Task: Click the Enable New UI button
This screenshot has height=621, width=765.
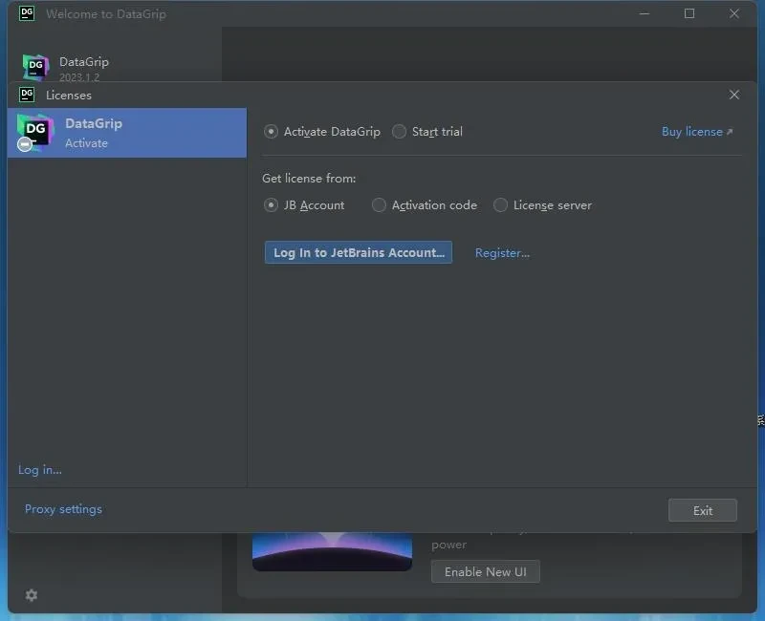Action: (x=486, y=571)
